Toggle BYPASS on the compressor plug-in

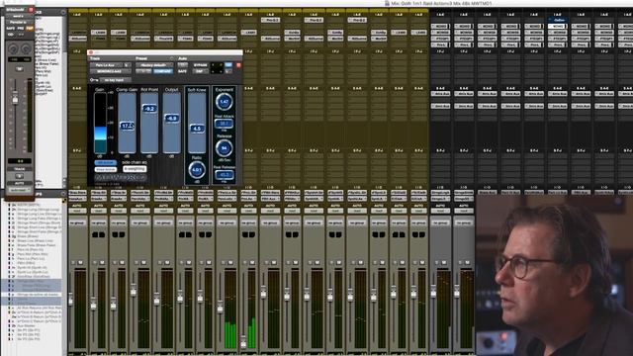point(200,65)
